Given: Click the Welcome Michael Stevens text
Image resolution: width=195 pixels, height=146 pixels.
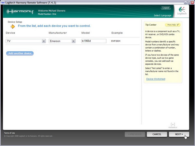Looking at the screenshot, I should [x=52, y=11].
